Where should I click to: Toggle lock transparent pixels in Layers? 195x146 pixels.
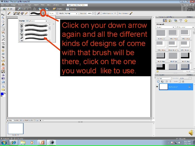(180, 81)
